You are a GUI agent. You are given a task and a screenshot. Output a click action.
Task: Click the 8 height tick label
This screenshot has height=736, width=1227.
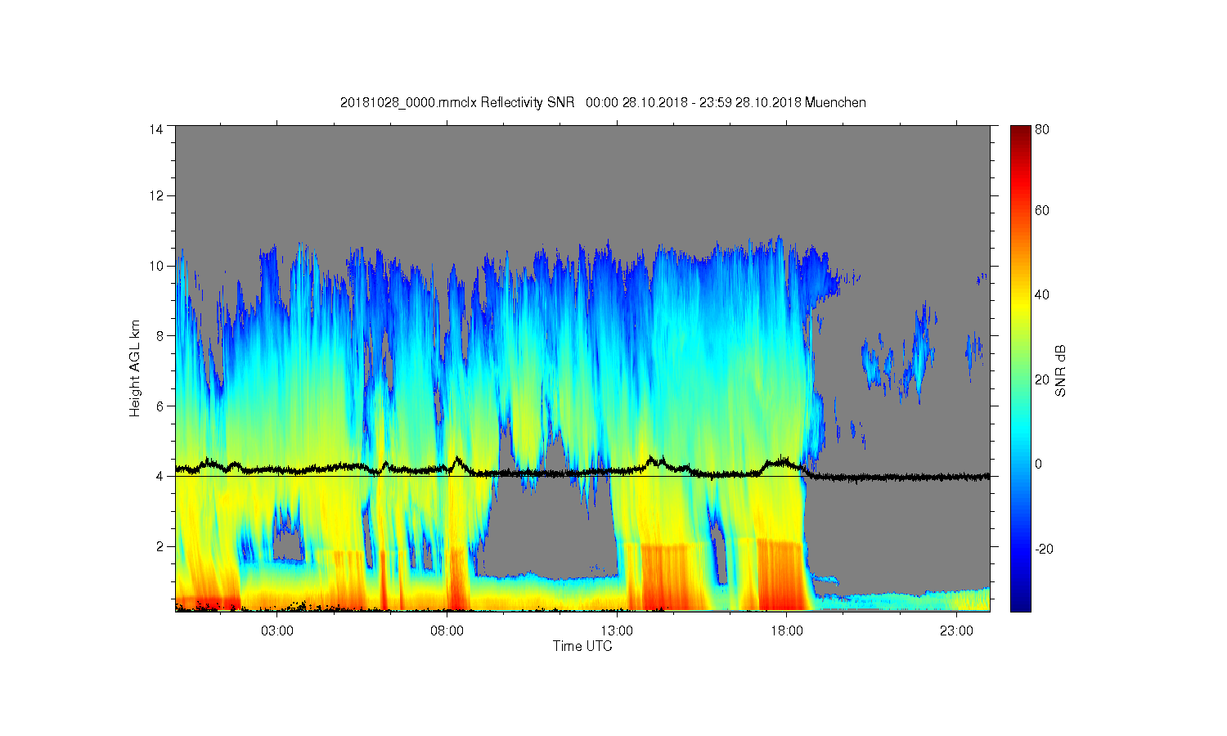point(160,335)
